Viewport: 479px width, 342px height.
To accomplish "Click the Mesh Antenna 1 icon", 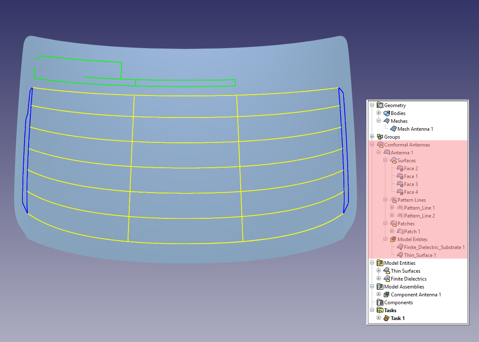I will click(x=393, y=129).
